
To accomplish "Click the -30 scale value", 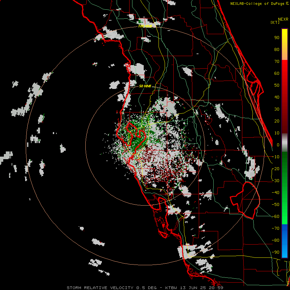I will [275, 181].
